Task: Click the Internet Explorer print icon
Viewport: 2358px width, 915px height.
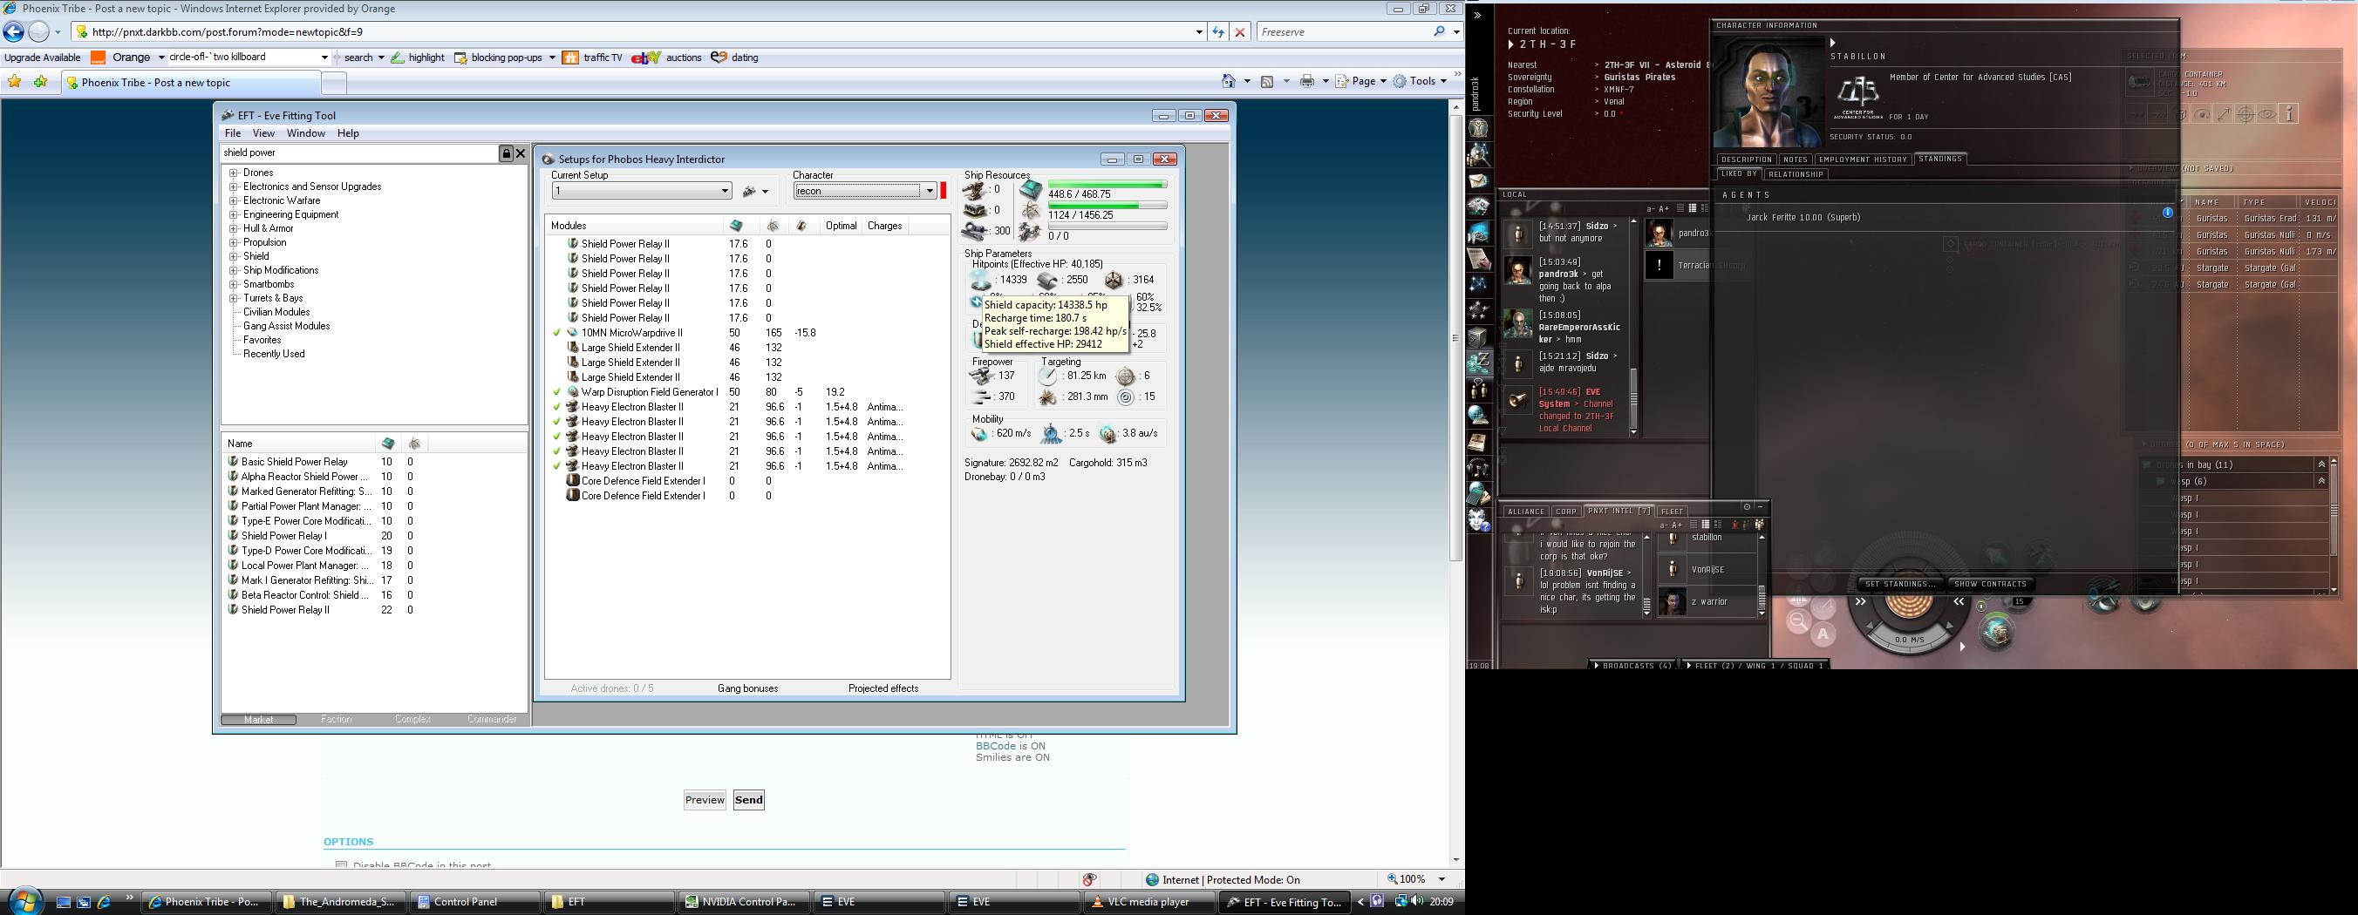Action: pos(1307,81)
